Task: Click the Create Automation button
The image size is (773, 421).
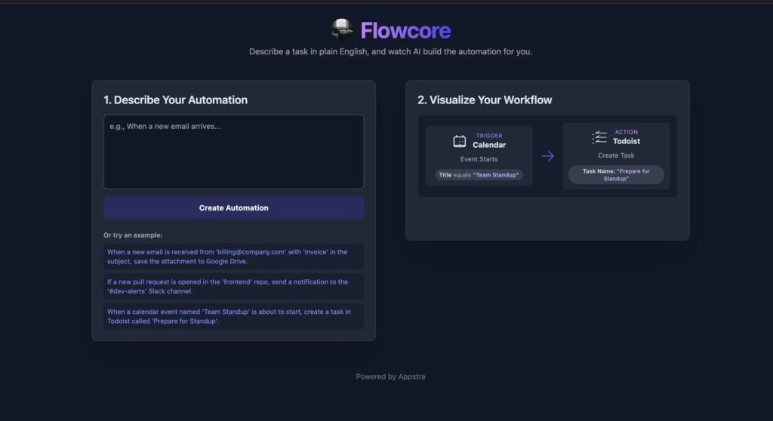Action: click(x=234, y=208)
